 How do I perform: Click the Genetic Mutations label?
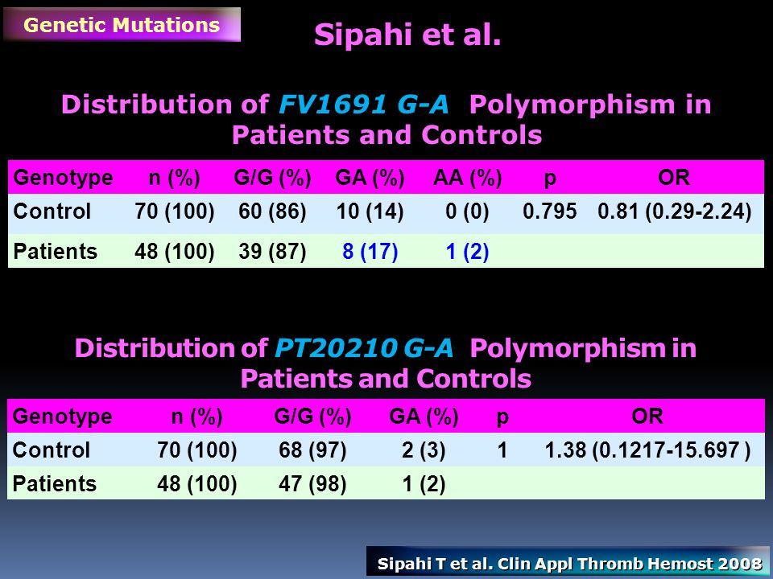pyautogui.click(x=122, y=25)
